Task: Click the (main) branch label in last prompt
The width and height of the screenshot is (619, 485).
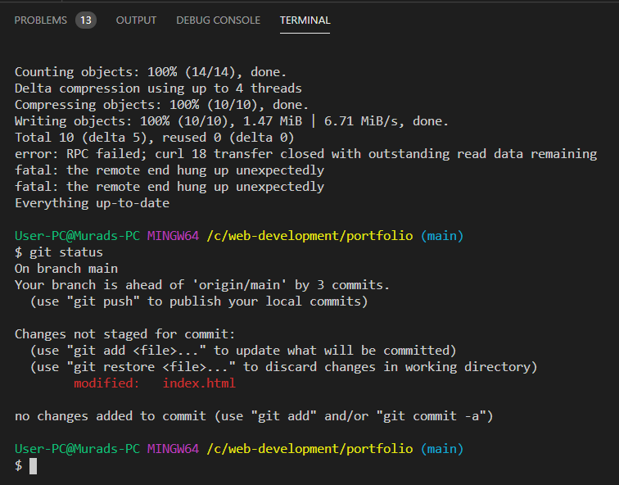Action: point(442,449)
